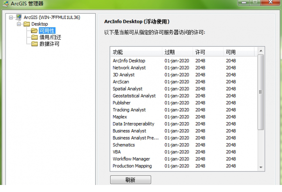Select the Network Analyst row

[184, 68]
